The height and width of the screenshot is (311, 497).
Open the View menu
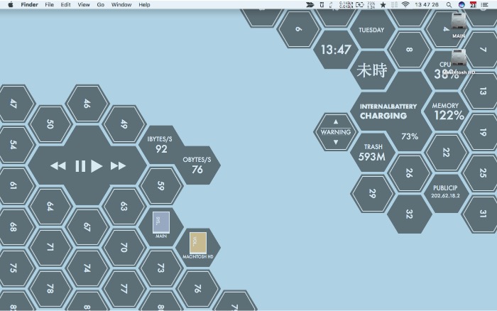[84, 4]
